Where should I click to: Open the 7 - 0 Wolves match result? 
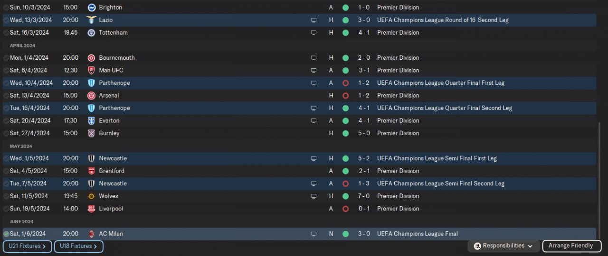point(364,196)
